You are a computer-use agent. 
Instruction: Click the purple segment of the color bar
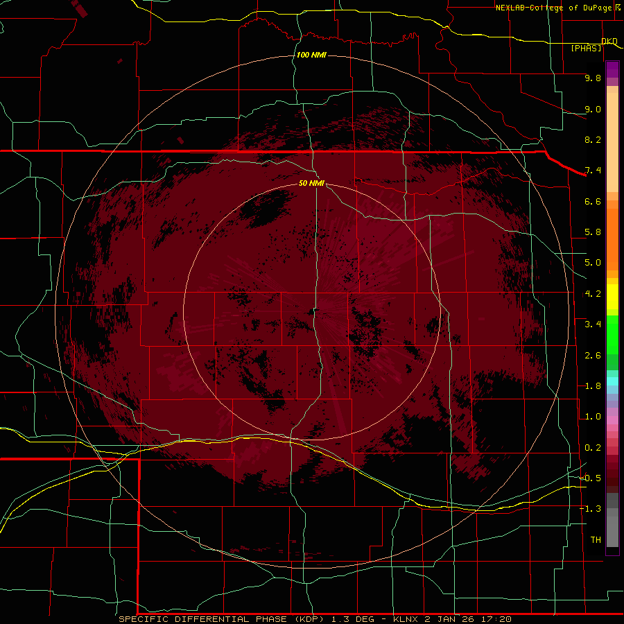coord(612,69)
